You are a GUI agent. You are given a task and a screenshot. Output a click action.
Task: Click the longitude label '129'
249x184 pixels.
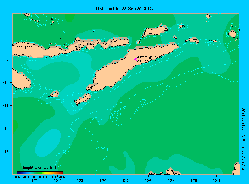point(216,181)
